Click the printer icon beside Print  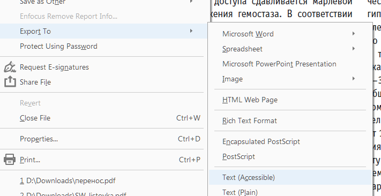(10, 160)
